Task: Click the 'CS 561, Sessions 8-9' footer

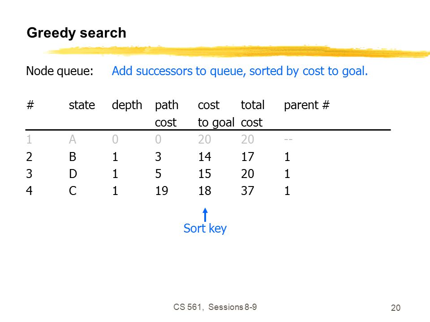Action: [x=215, y=307]
